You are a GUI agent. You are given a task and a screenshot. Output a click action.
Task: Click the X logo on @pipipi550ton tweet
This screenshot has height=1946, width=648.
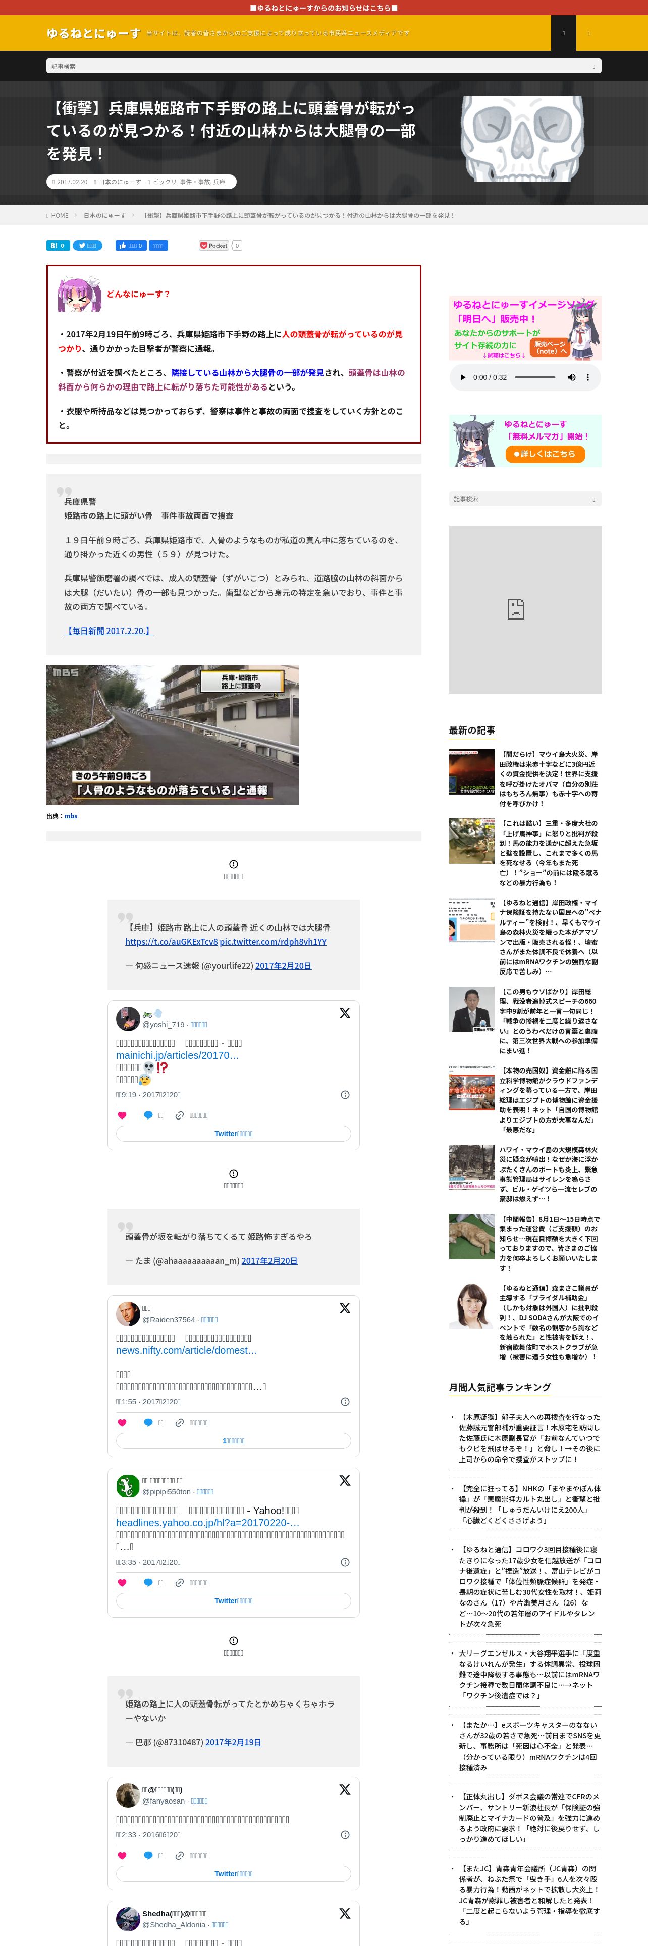(345, 1481)
